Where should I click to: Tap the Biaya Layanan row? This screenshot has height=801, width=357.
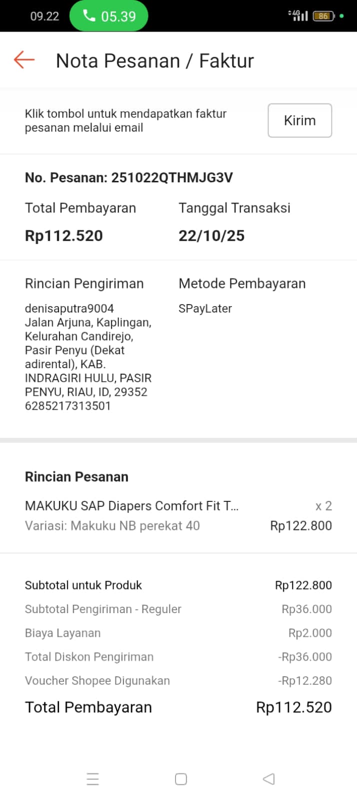63,633
